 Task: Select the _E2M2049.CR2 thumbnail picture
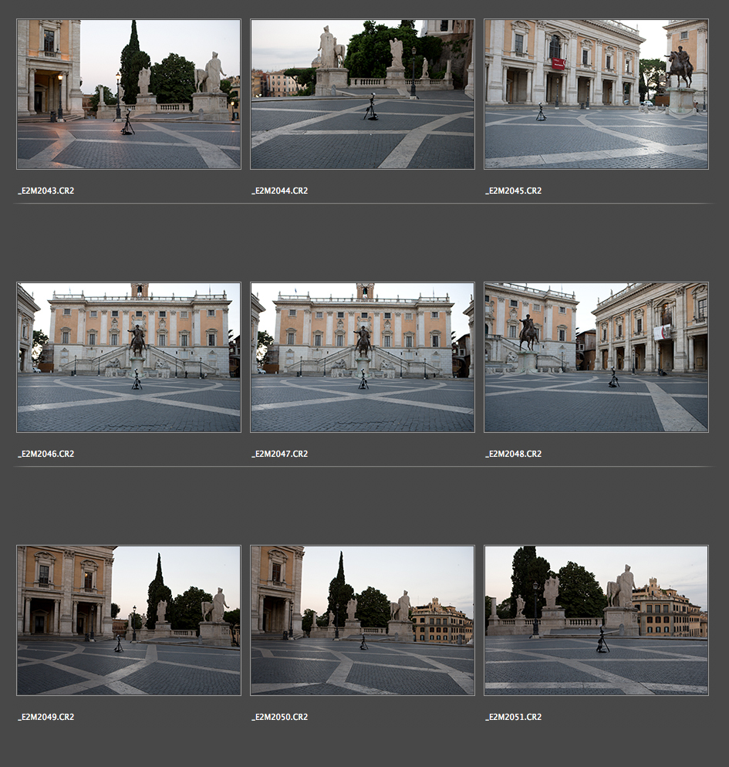coord(129,620)
